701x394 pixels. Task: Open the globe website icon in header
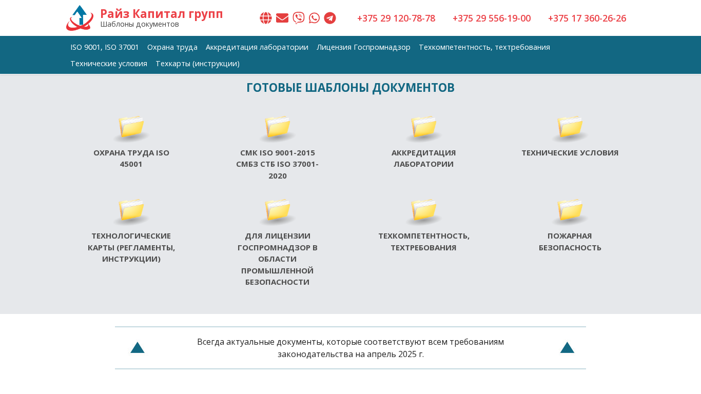click(266, 18)
